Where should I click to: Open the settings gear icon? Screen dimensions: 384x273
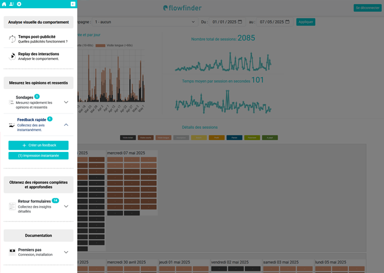pos(19,4)
